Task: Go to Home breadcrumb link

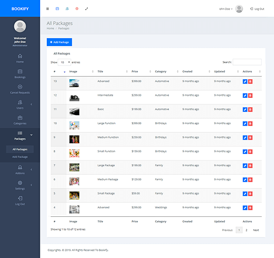Action: (x=50, y=28)
